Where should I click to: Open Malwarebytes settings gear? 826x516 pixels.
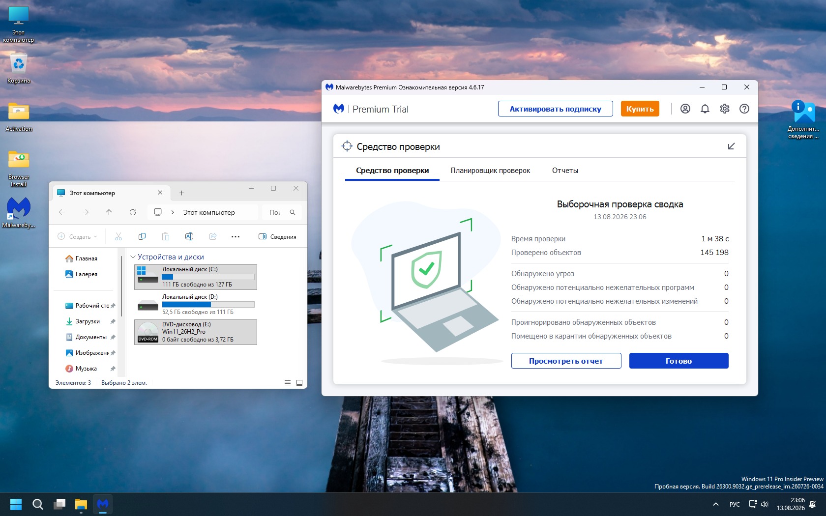pos(725,109)
